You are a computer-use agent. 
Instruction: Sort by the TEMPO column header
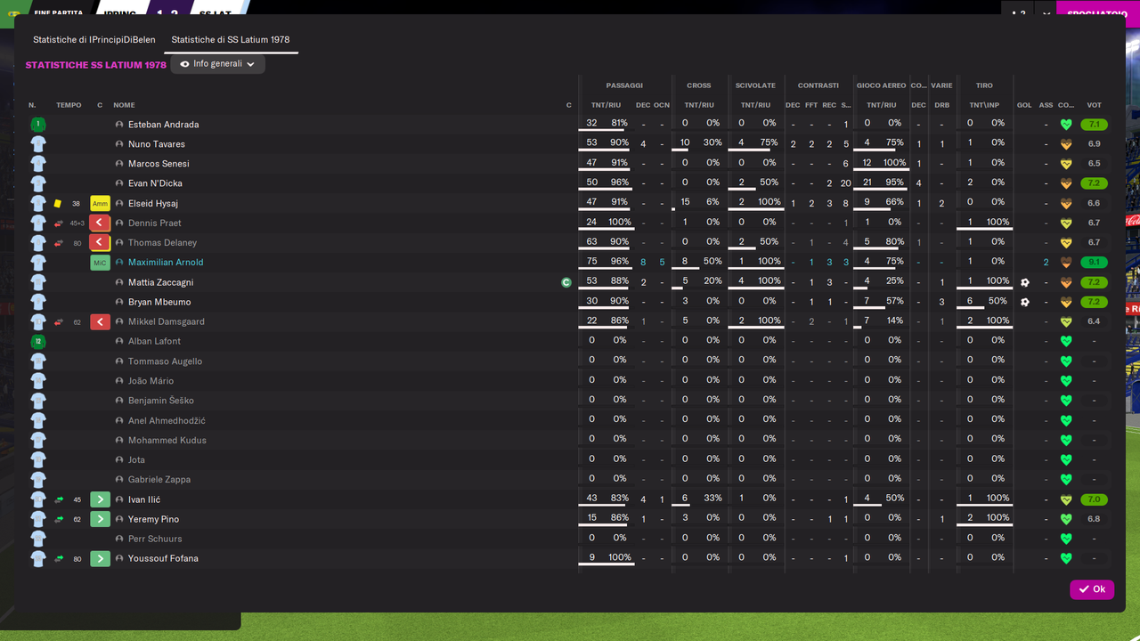69,105
